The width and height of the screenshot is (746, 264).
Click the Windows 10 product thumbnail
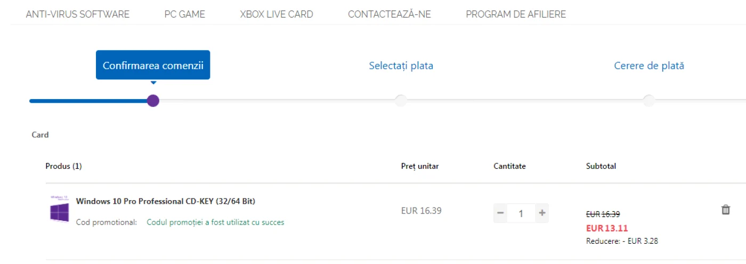pyautogui.click(x=59, y=209)
